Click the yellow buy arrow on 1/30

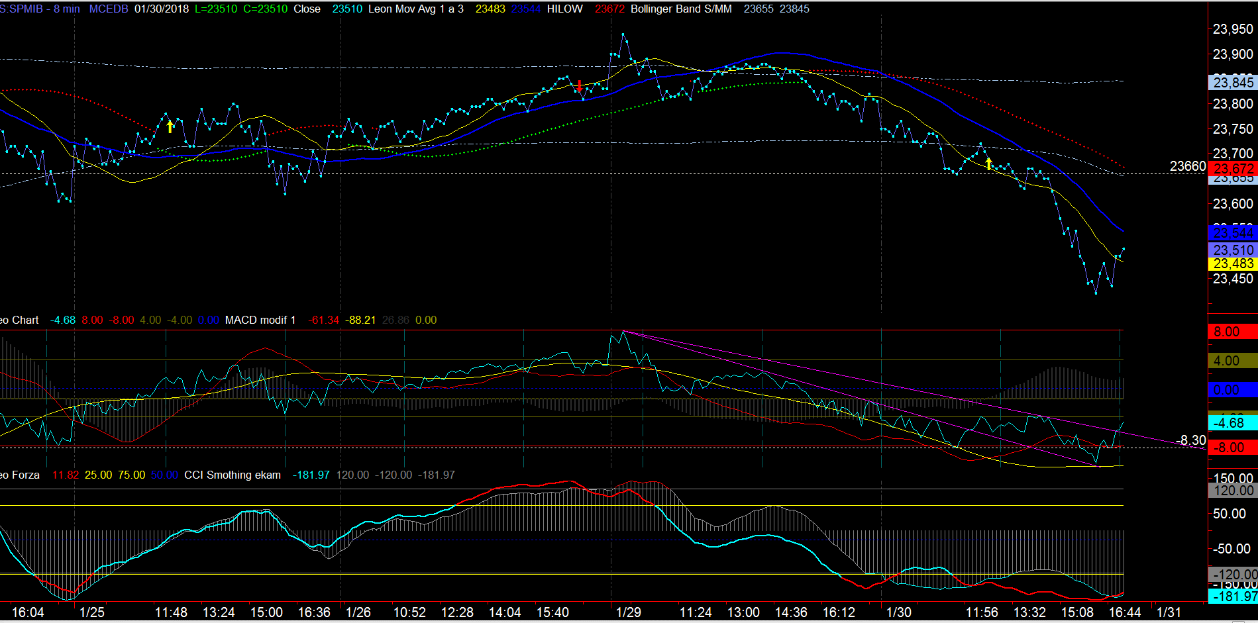point(989,164)
